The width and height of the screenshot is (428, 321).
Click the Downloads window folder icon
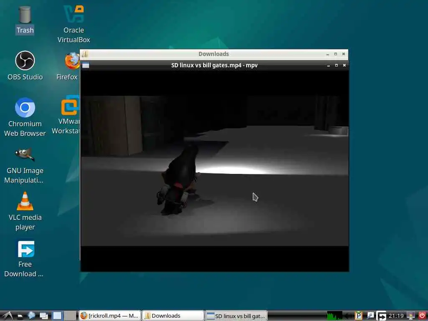coord(85,54)
